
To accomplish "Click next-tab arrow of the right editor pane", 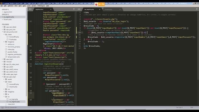I will coord(80,9).
